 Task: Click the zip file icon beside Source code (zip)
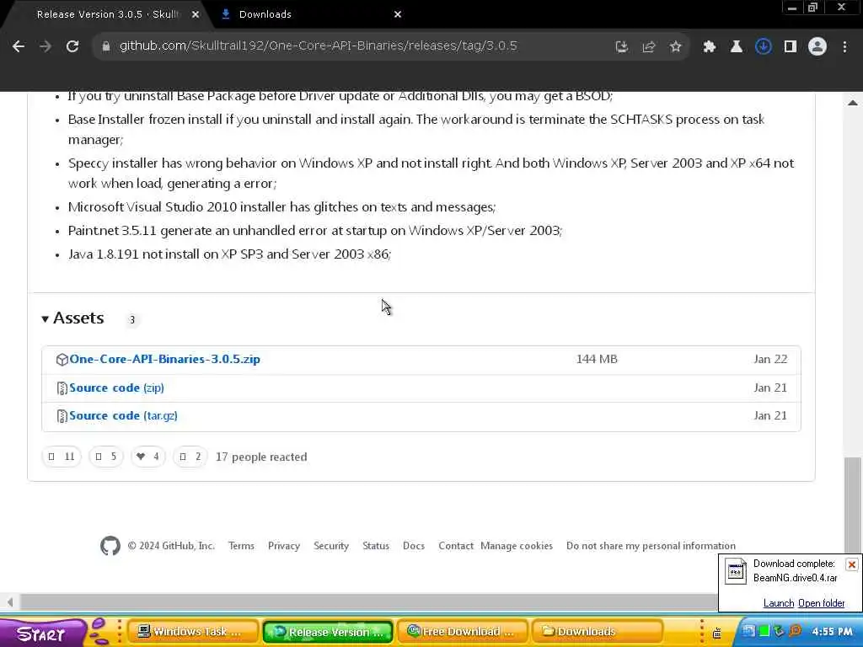pos(62,388)
